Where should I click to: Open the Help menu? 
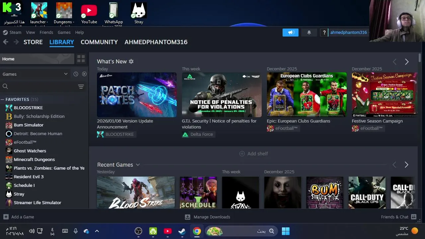pyautogui.click(x=79, y=32)
